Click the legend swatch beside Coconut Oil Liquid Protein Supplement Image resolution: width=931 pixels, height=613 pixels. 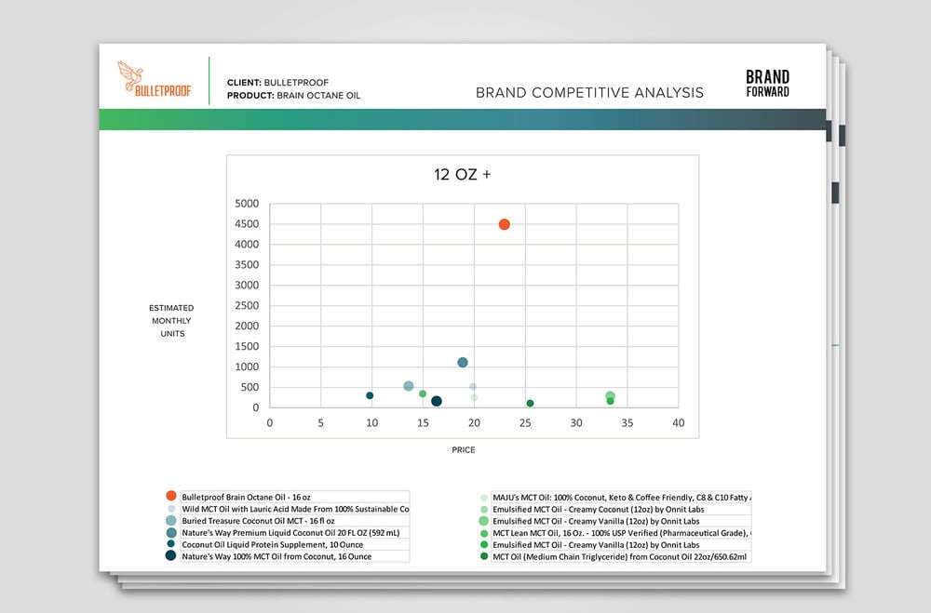(171, 543)
